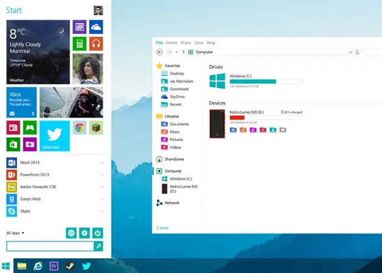382x273 pixels.
Task: Launch the Minecraft block tile
Action: 96,127
